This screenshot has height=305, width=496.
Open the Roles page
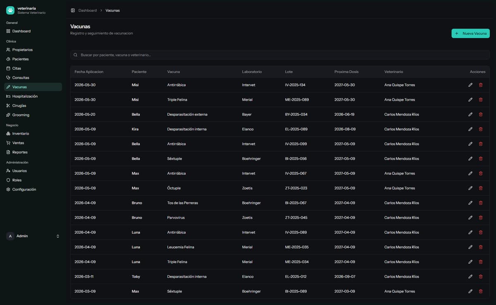point(33,180)
